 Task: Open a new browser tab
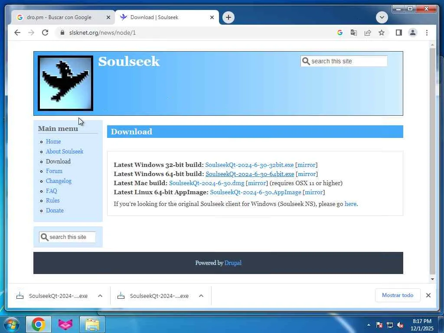tap(228, 17)
